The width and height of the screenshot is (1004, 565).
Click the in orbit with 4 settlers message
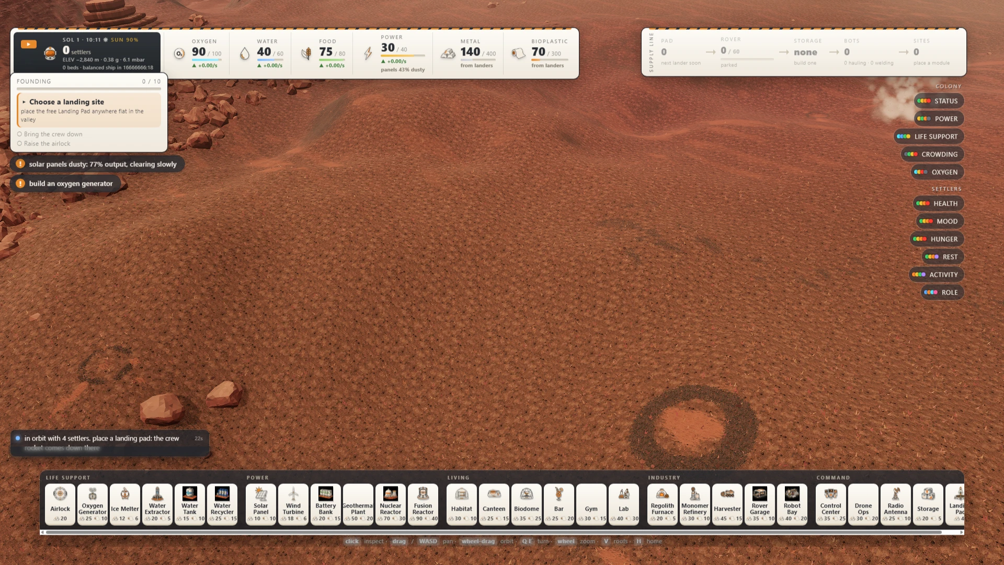[x=110, y=443]
